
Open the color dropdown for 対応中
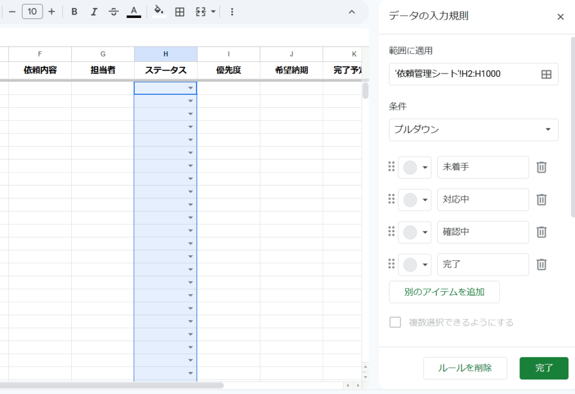(425, 200)
